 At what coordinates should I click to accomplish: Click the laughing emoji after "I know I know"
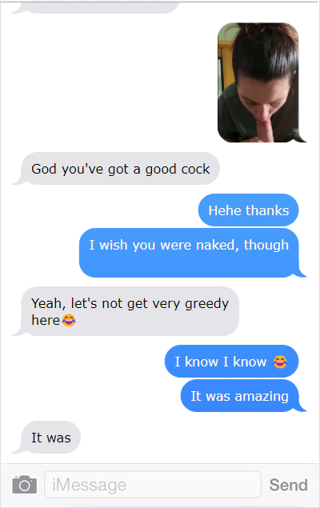click(280, 362)
